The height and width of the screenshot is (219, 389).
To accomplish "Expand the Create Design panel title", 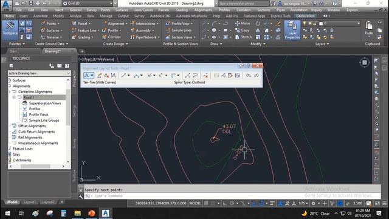I will [115, 44].
